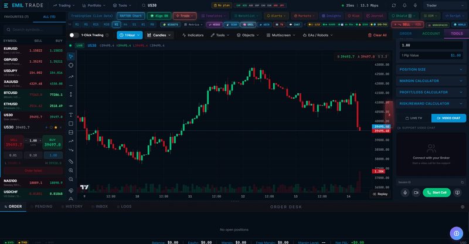This screenshot has width=469, height=244.
Task: Enable the Algo ON toggle button
Action: [x=159, y=16]
